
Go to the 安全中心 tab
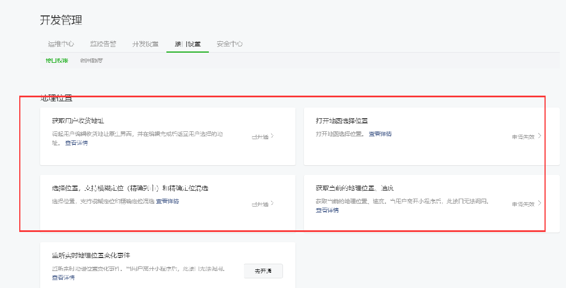230,44
